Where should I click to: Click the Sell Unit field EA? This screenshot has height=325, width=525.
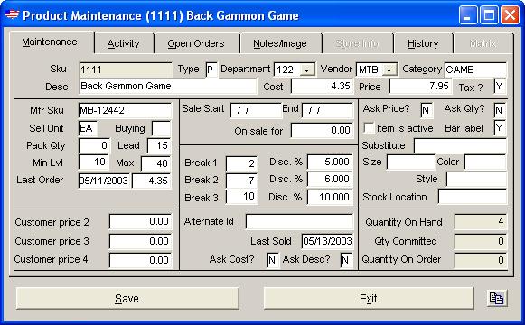click(x=88, y=129)
